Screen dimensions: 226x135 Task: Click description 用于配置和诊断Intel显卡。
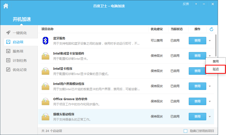(x=70, y=59)
